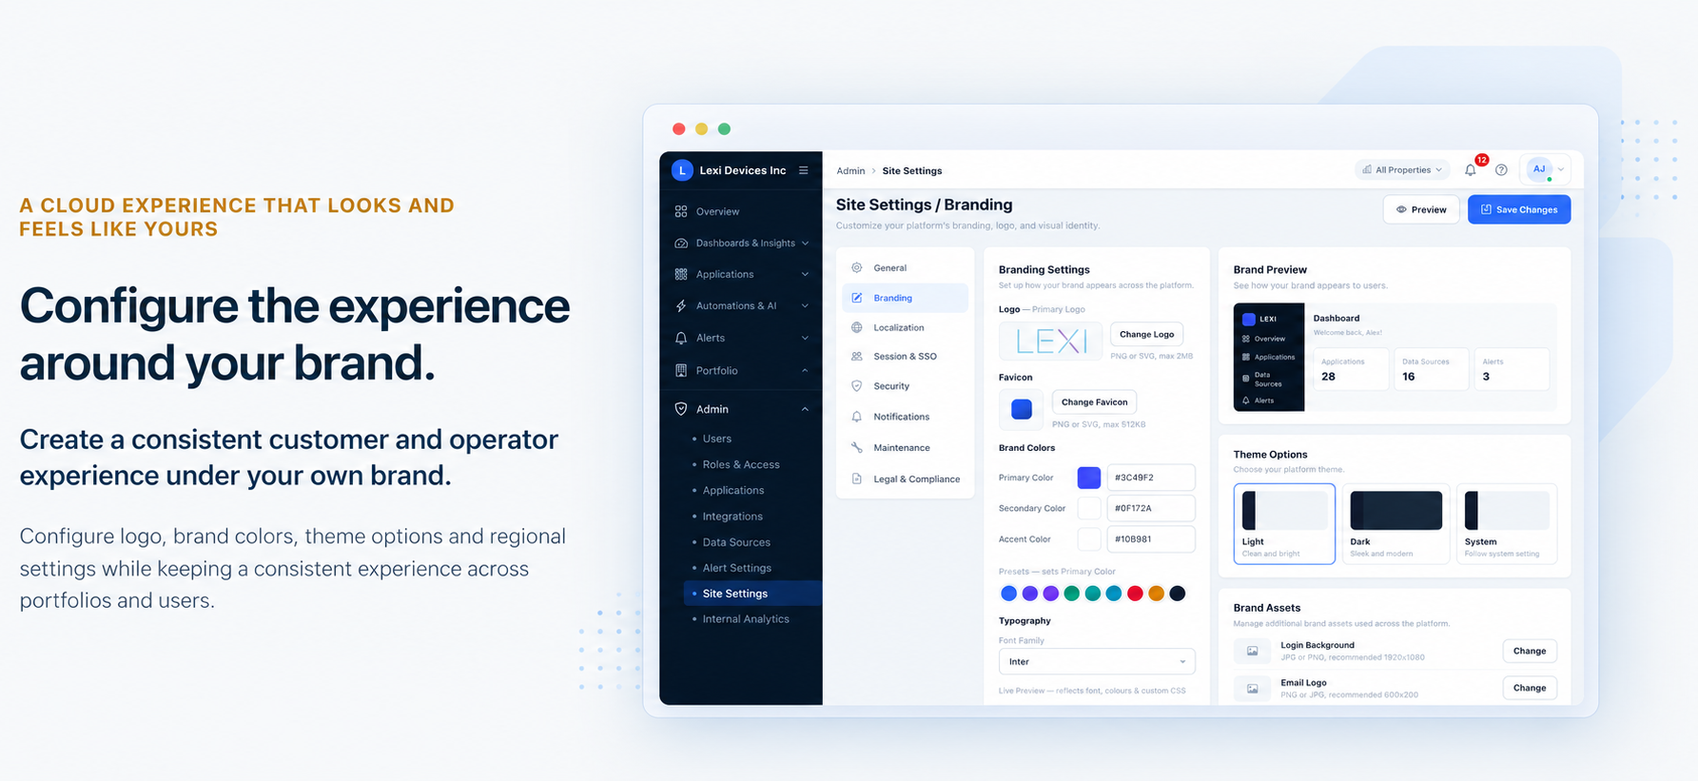Expand the Applications sidebar section chevron
The height and width of the screenshot is (781, 1698).
(x=805, y=274)
